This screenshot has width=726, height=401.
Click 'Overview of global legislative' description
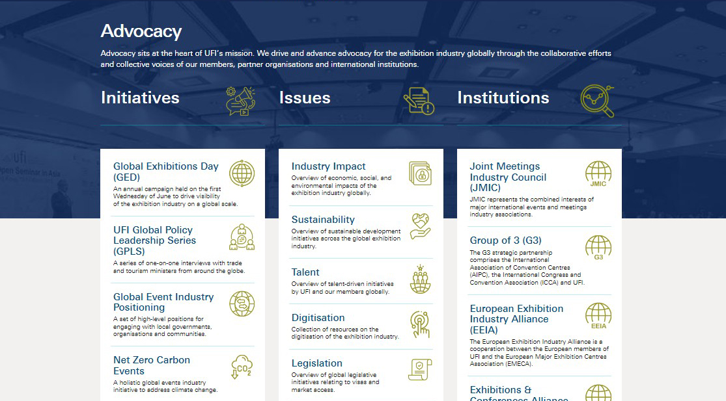(335, 382)
